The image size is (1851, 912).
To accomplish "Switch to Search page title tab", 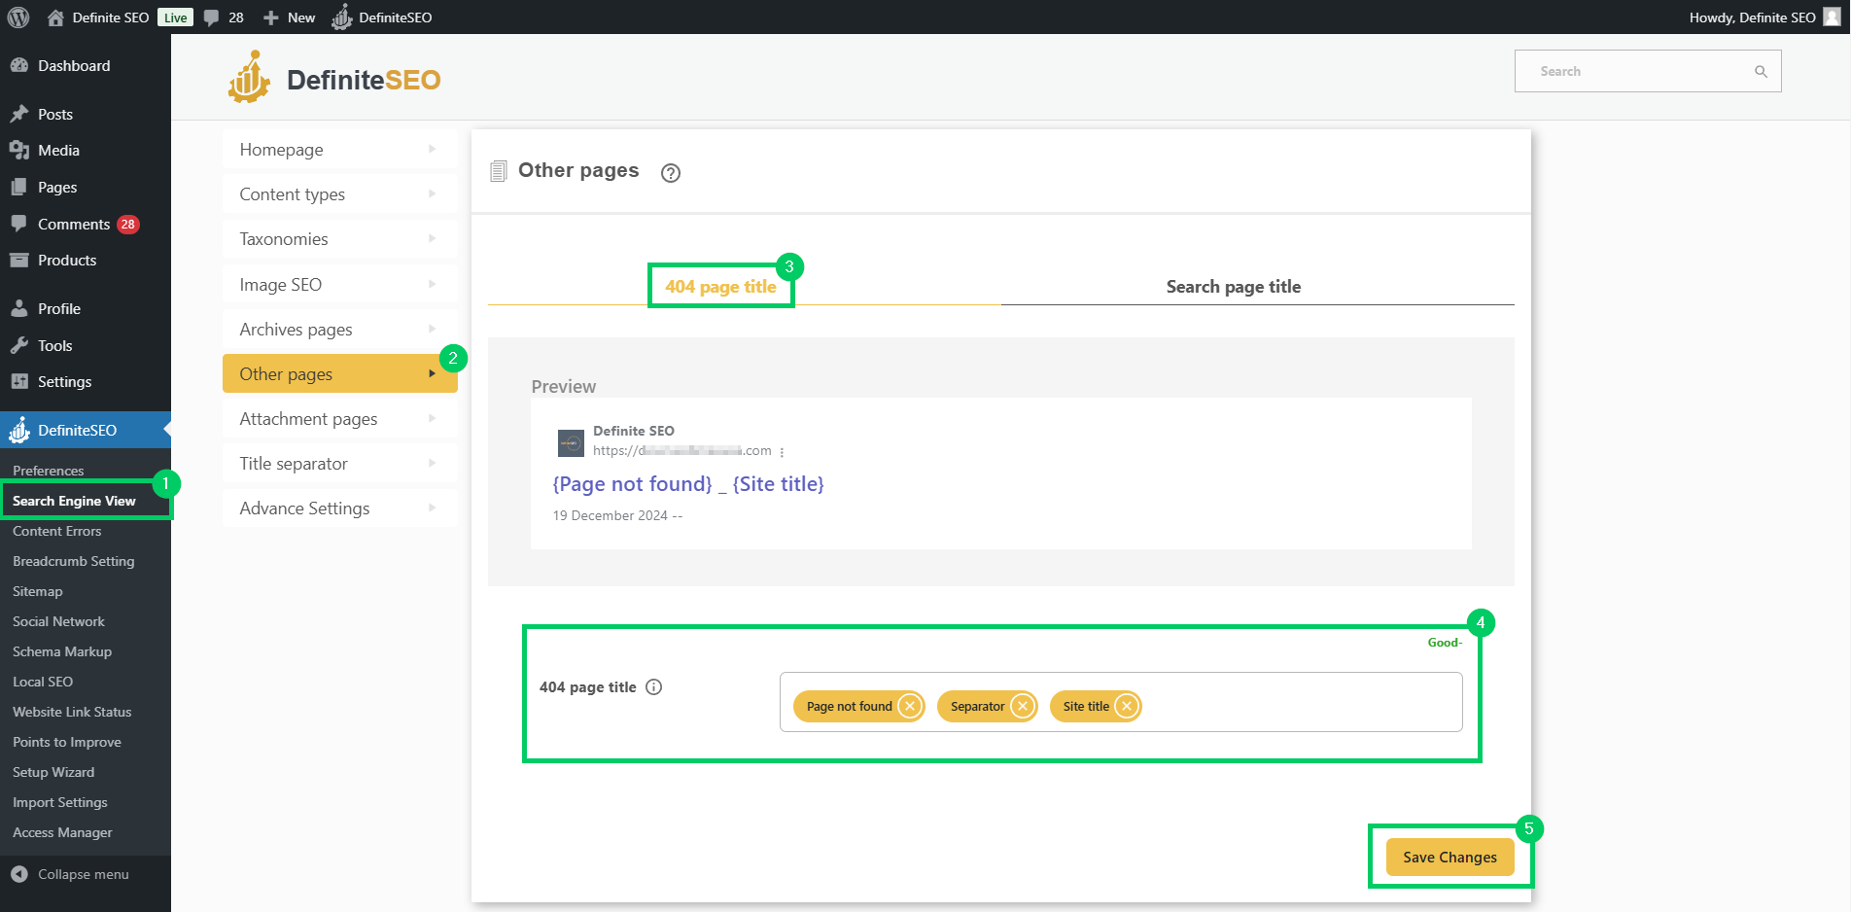I will (x=1233, y=287).
